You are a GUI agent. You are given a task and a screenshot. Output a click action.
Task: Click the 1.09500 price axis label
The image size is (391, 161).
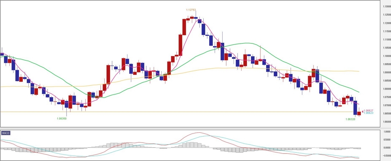387,64
